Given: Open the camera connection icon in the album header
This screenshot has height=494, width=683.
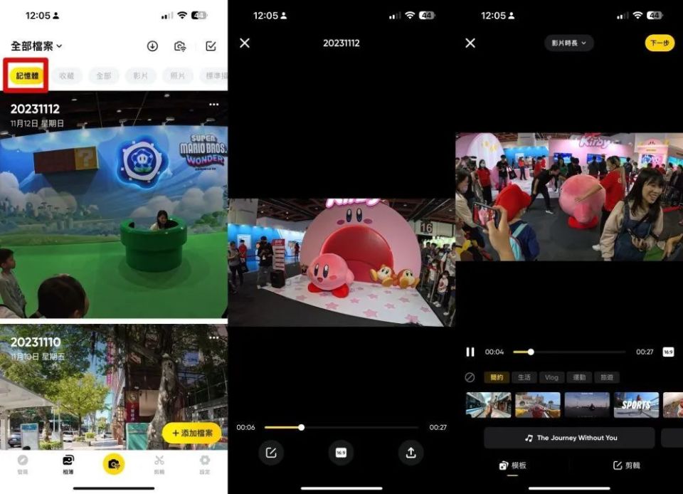Looking at the screenshot, I should pos(180,46).
